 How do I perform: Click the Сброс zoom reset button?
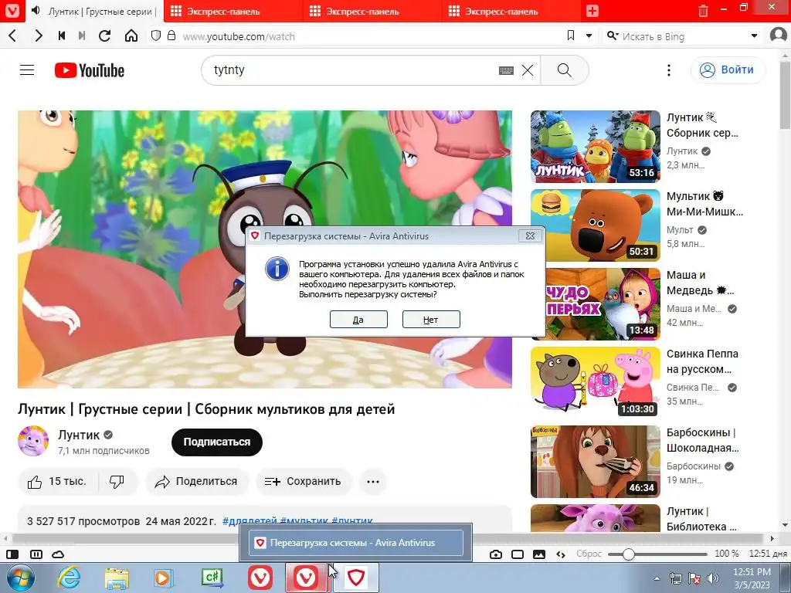589,554
